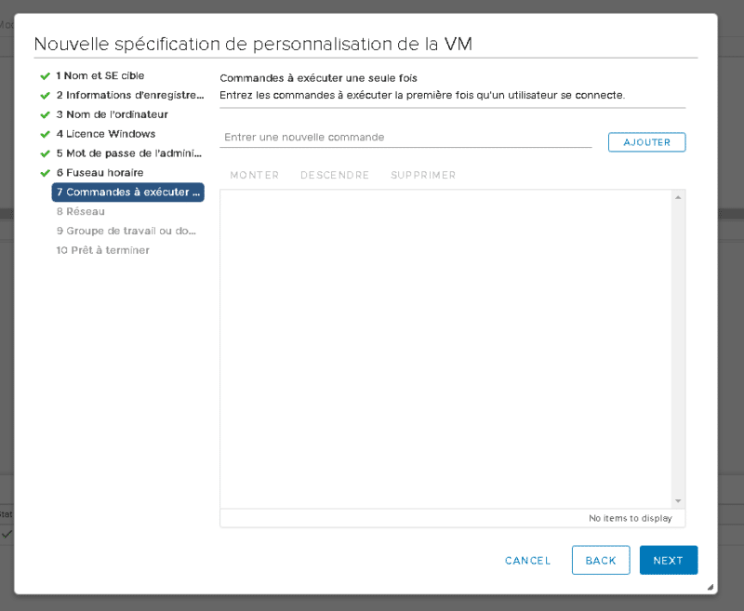Viewport: 744px width, 611px height.
Task: Click checkmark next to Licence Windows
Action: tap(45, 135)
